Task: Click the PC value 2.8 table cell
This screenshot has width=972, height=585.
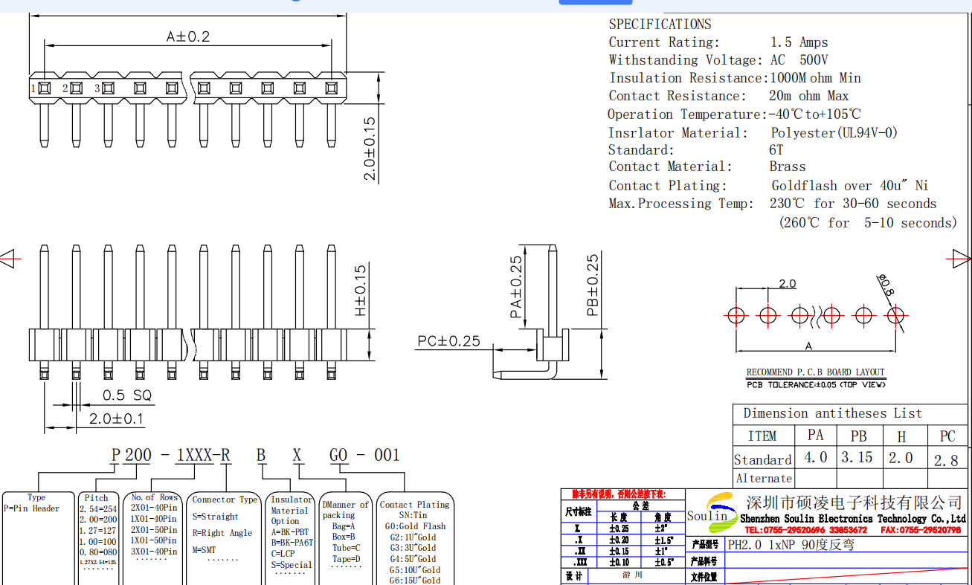Action: [x=946, y=460]
